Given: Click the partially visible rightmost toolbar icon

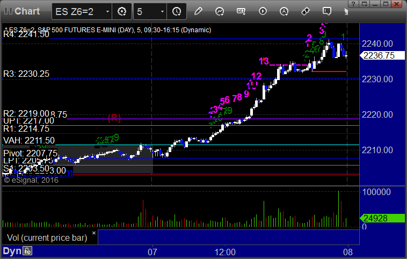Looking at the screenshot, I should [346, 11].
